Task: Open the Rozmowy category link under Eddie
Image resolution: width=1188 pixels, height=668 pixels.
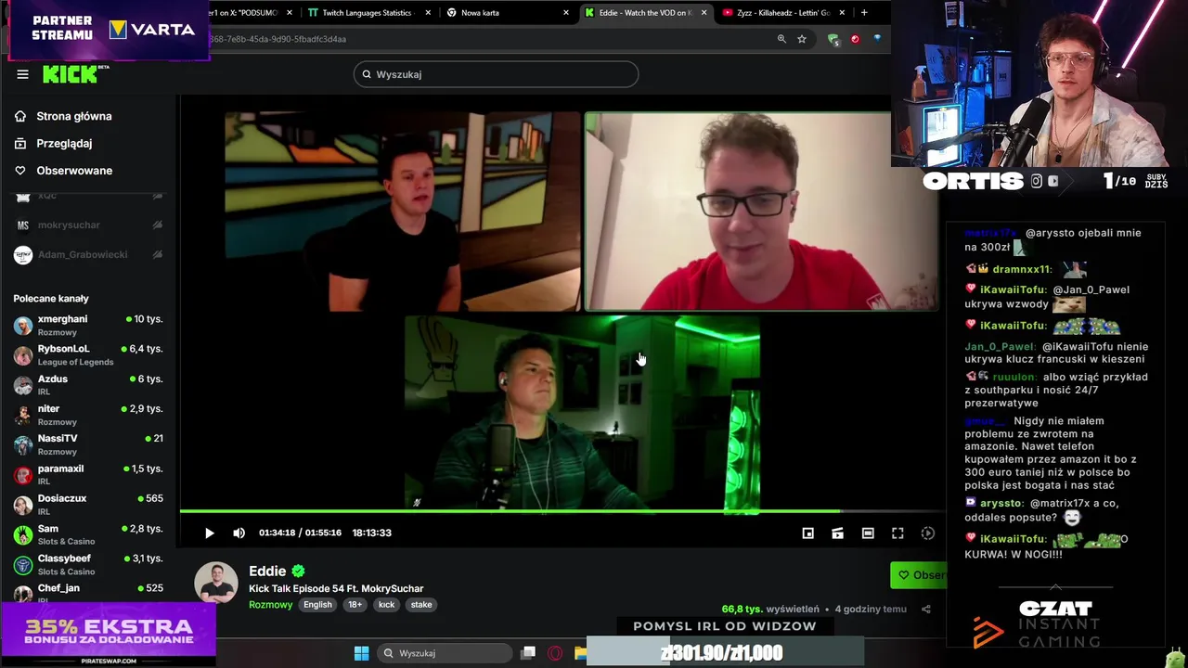Action: (x=270, y=604)
